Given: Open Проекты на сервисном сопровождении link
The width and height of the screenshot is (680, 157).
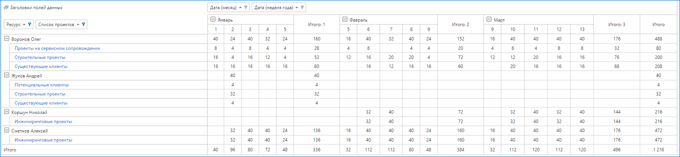Looking at the screenshot, I should tap(57, 48).
